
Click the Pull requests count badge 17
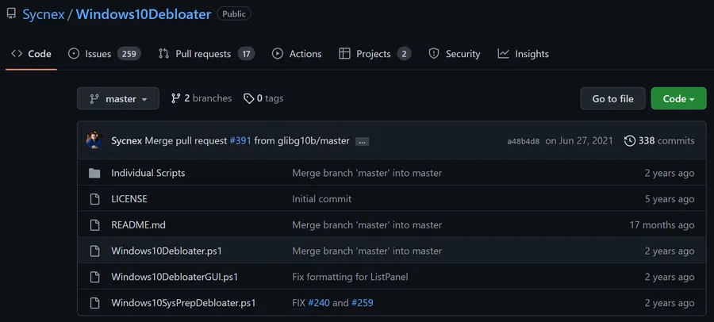tap(246, 54)
